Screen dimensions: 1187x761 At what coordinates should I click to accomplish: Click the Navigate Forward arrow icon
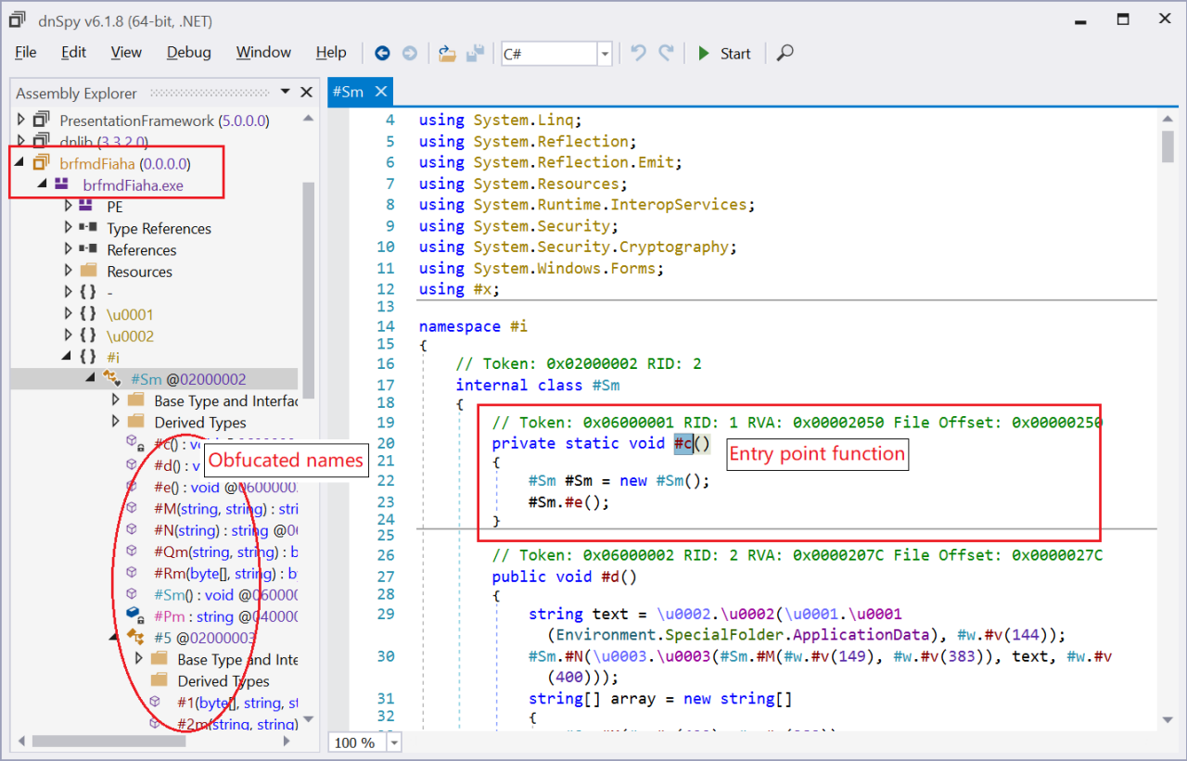coord(409,54)
